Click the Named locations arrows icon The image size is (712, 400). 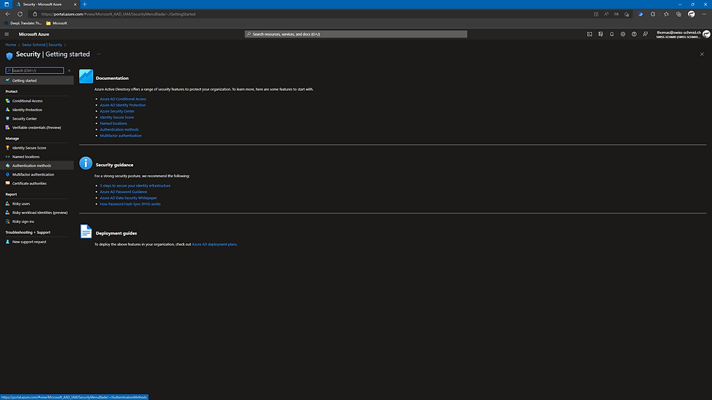[8, 157]
